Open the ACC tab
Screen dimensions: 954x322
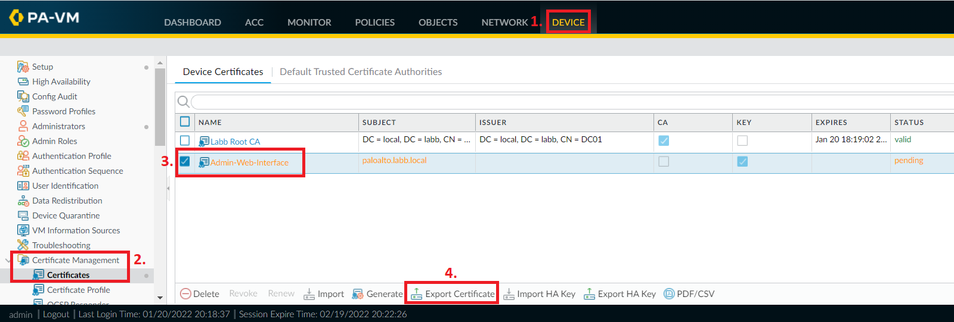click(254, 22)
